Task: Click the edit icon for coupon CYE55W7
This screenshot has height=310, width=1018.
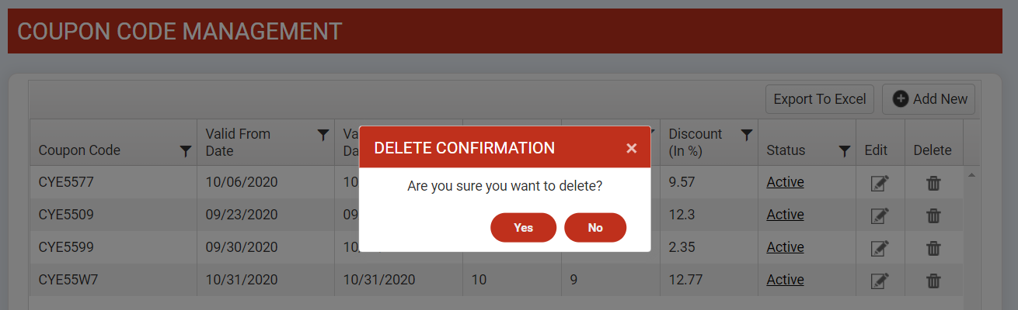Action: click(x=880, y=281)
